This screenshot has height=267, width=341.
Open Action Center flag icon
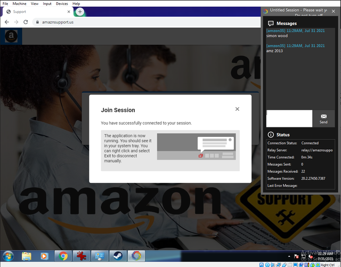[x=296, y=256]
